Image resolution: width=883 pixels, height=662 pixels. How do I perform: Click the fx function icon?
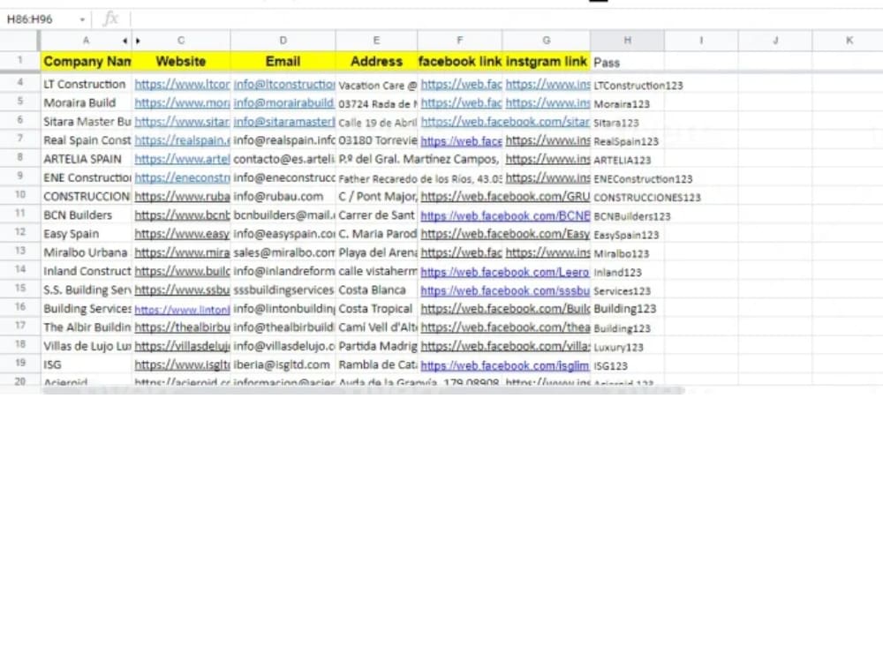point(111,19)
